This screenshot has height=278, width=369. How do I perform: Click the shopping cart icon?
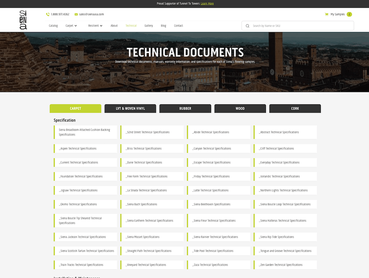pos(327,14)
